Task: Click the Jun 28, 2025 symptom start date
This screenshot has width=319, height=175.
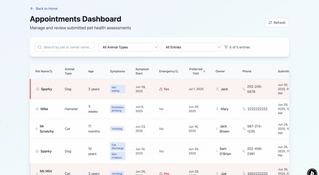Action: [141, 89]
